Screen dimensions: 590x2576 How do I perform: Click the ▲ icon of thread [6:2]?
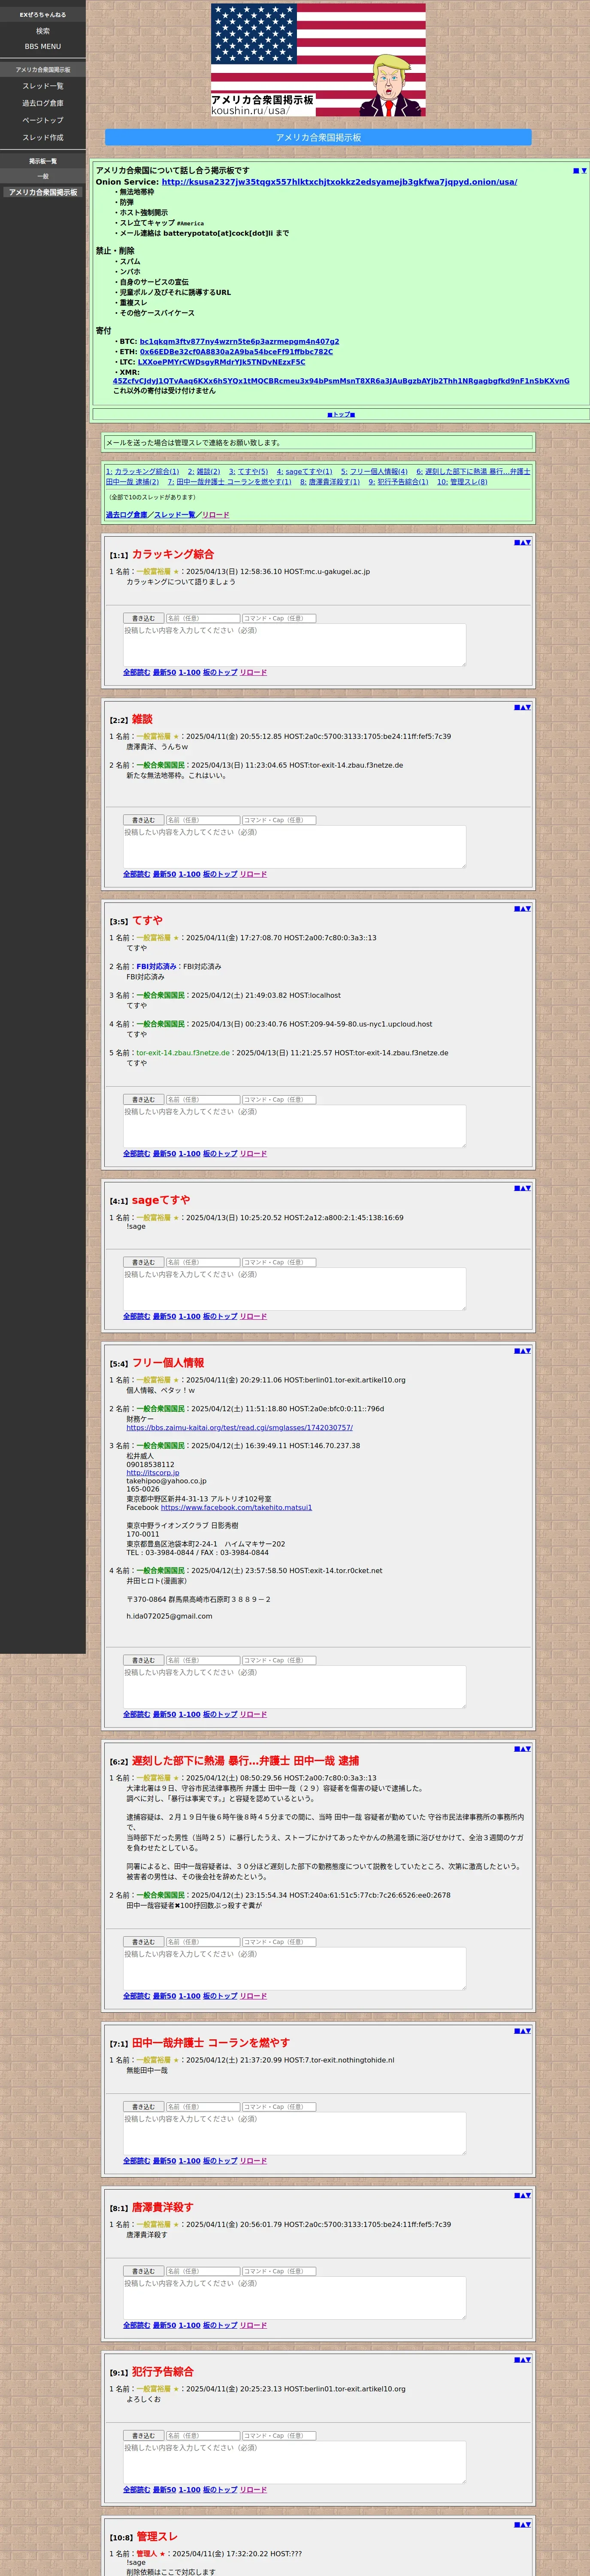pos(522,1749)
